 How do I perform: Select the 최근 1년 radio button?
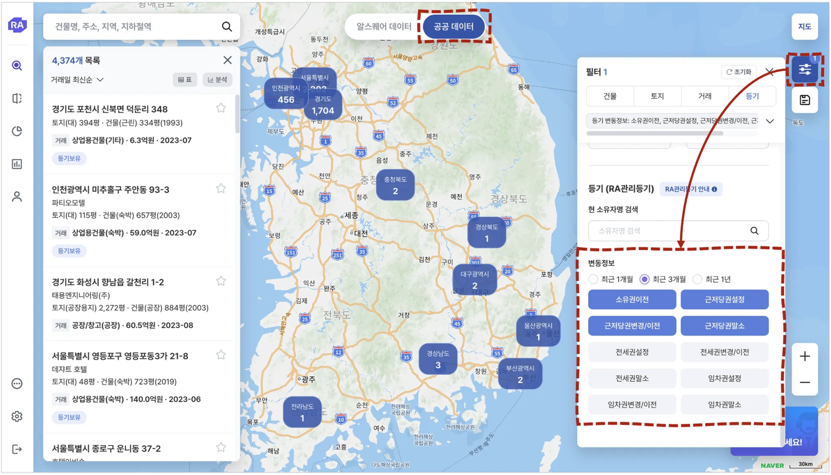697,279
